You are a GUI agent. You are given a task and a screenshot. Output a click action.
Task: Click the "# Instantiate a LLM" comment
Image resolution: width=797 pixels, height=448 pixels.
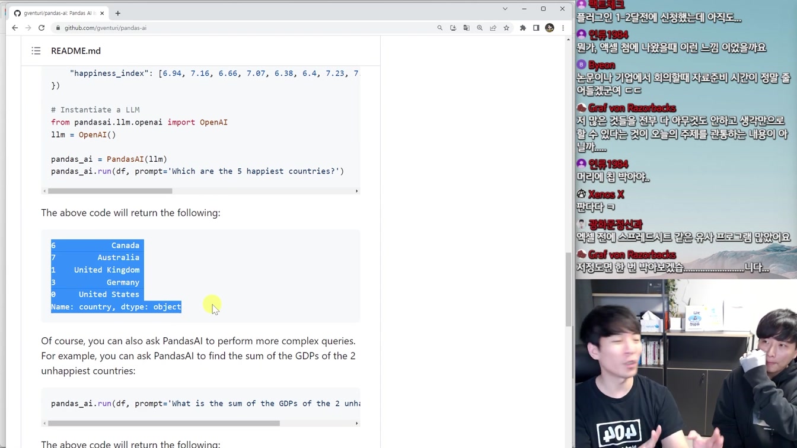coord(95,110)
